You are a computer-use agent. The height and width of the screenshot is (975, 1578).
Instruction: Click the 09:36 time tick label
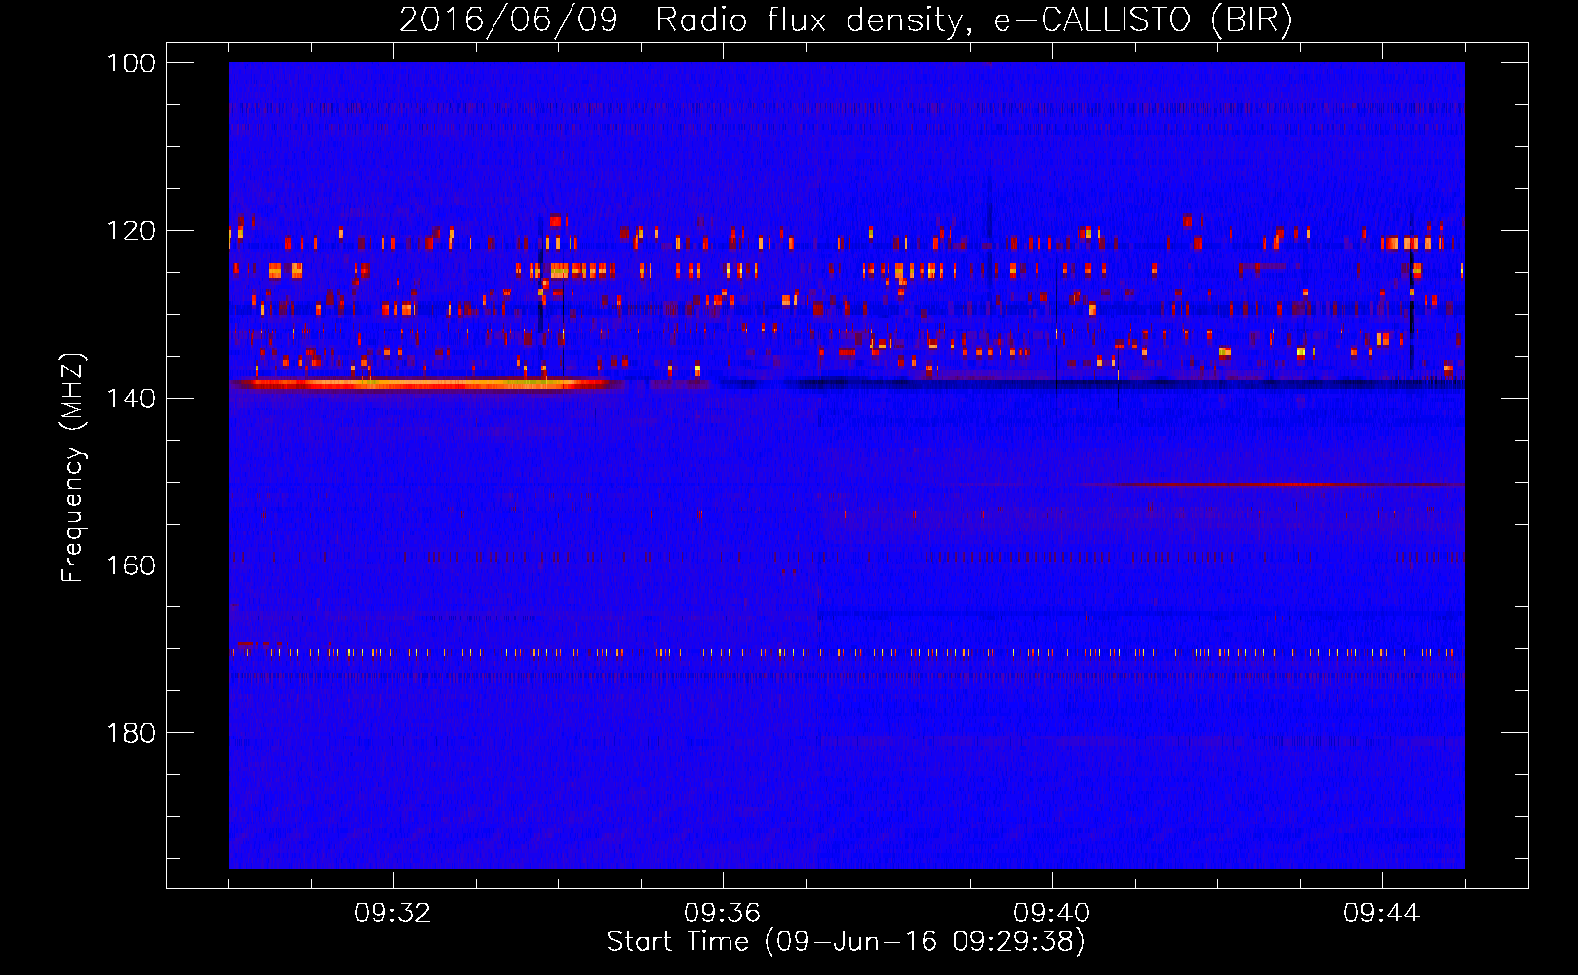tap(723, 914)
